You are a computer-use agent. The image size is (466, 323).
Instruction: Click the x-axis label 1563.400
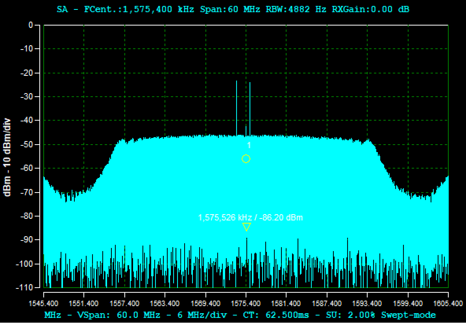165,303
